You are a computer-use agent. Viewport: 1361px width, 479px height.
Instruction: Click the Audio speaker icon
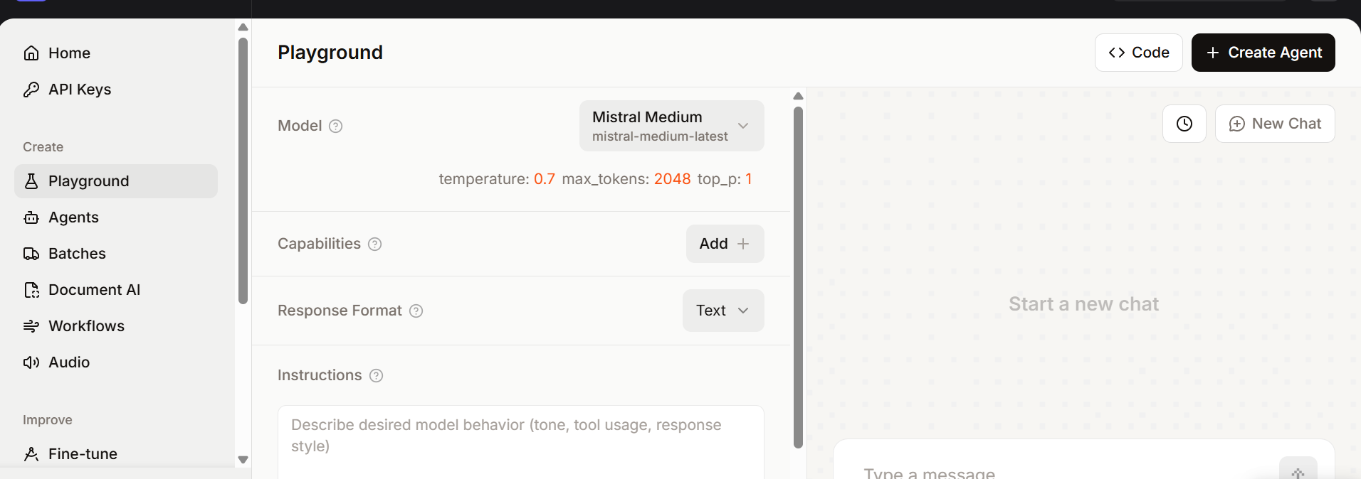pyautogui.click(x=31, y=362)
